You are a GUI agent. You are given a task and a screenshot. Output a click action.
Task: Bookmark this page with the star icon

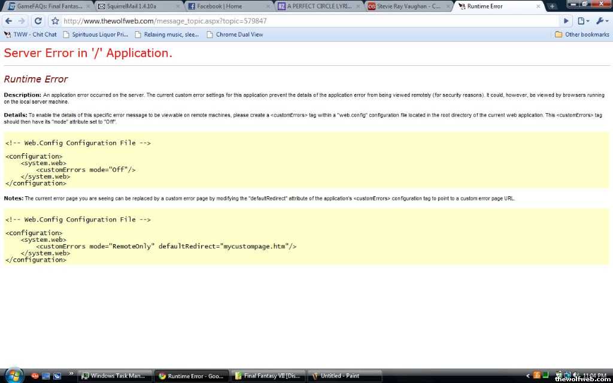pos(55,21)
